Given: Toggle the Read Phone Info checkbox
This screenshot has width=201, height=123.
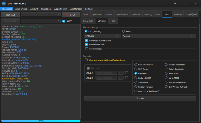Looking at the screenshot, I should 86,45.
